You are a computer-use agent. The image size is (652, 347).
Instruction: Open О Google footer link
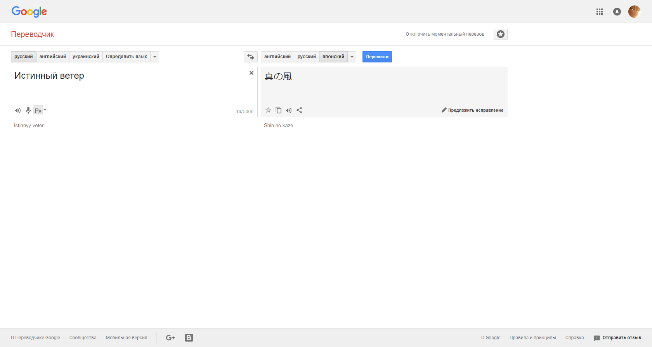point(491,338)
